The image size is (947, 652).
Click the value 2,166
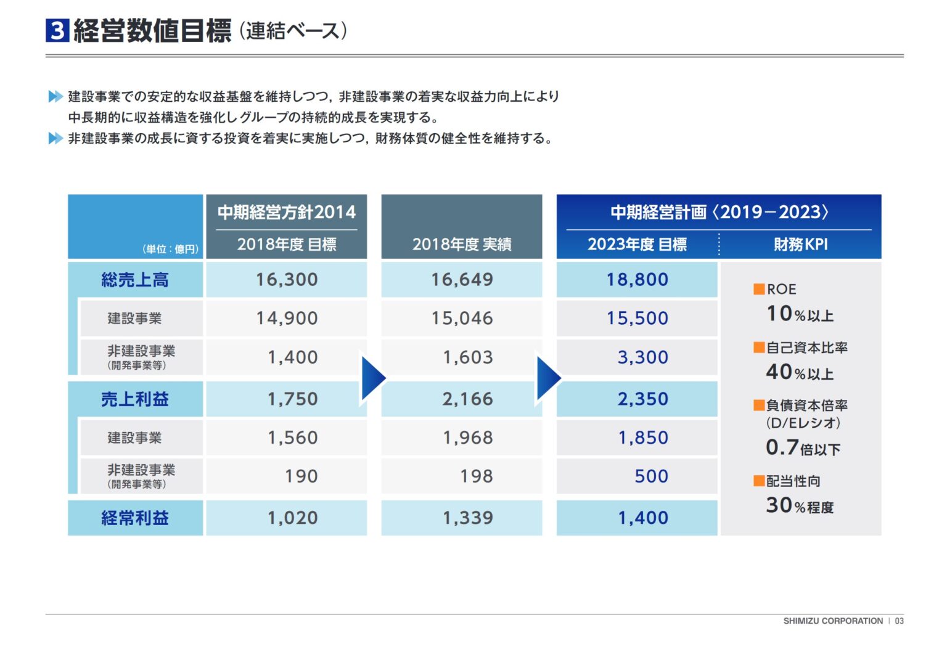coord(467,399)
